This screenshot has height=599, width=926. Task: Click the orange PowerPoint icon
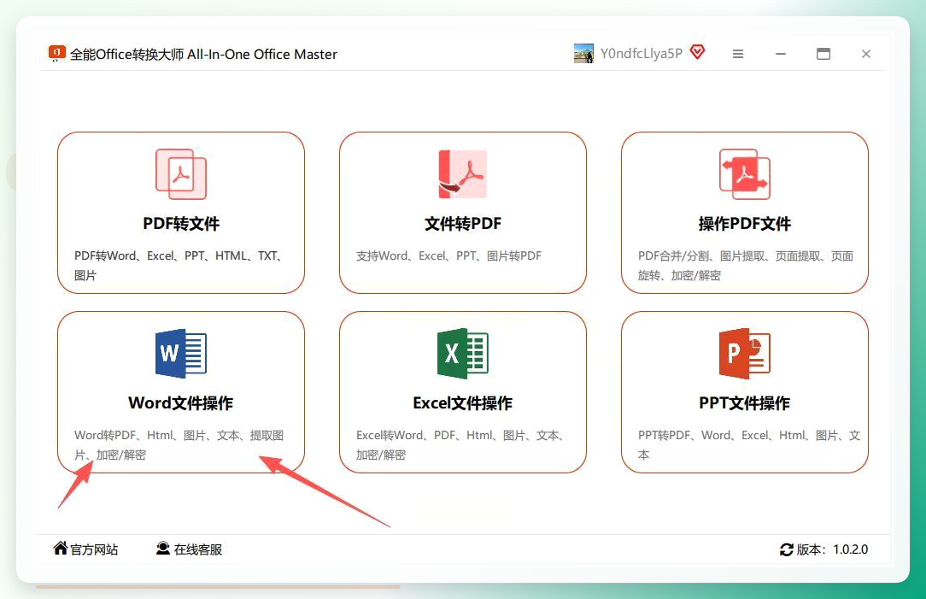(745, 353)
